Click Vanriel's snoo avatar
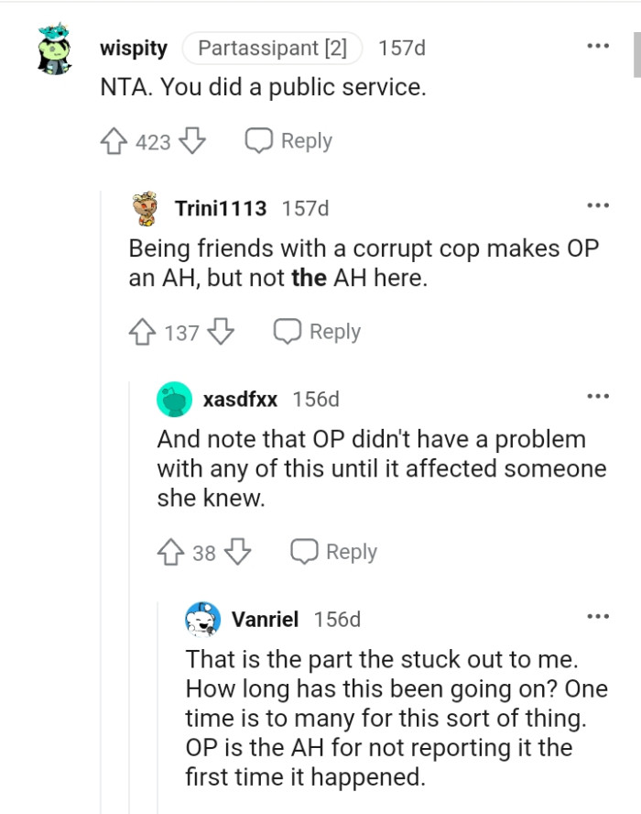This screenshot has width=641, height=814. [203, 619]
